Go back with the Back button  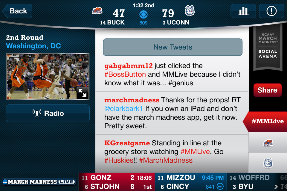click(18, 11)
